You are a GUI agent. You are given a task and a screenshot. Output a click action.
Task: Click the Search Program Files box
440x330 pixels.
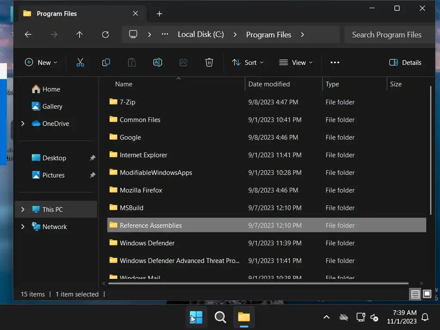click(389, 34)
